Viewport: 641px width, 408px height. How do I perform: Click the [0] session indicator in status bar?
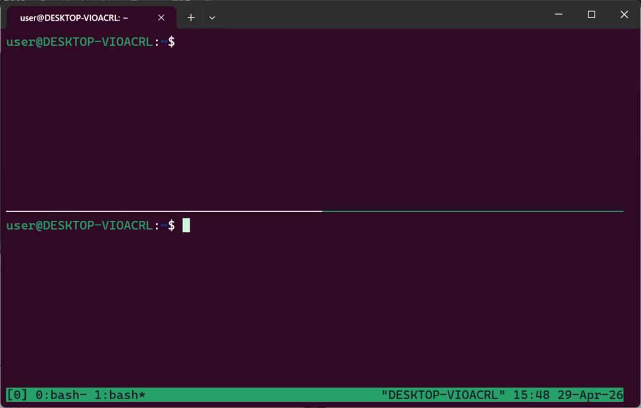17,395
